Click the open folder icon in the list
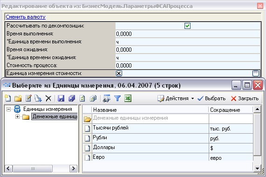Image resolution: width=266 pixels, height=177 pixels. click(88, 119)
